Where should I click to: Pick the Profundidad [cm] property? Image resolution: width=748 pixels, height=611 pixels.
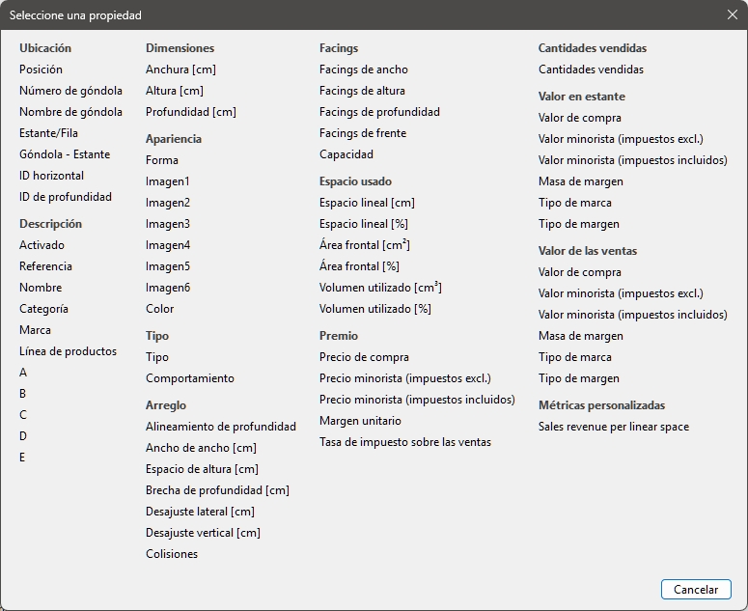coord(190,112)
